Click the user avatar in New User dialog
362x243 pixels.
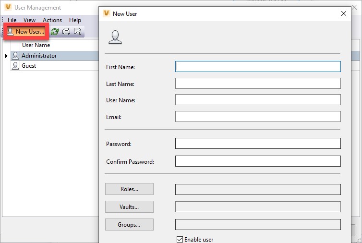(115, 37)
